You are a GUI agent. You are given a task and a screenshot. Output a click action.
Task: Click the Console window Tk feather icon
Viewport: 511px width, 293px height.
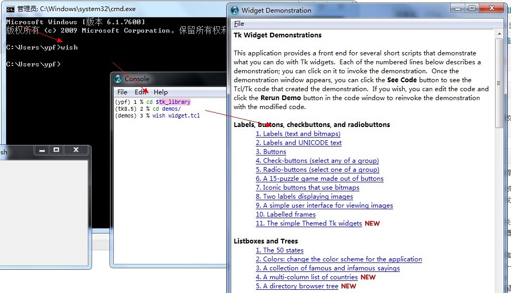coord(118,79)
